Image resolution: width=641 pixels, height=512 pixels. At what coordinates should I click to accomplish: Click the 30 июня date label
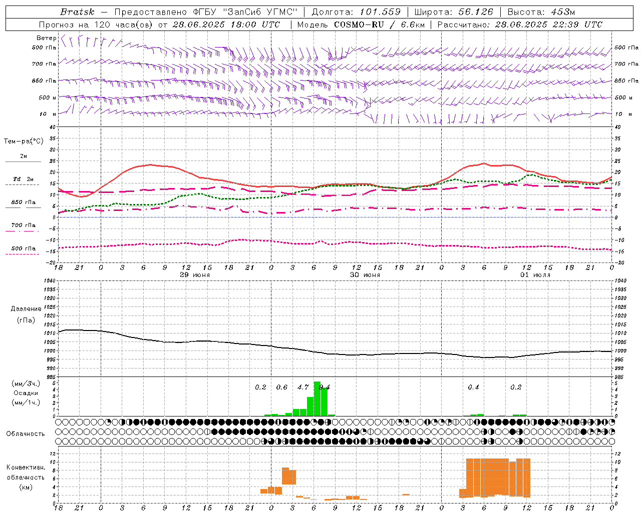(365, 275)
